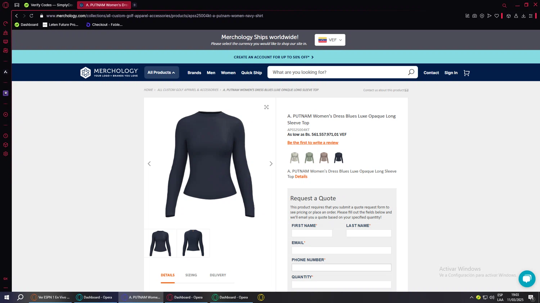Viewport: 540px width, 303px height.
Task: Select the back view thumbnail
Action: pyautogui.click(x=193, y=243)
